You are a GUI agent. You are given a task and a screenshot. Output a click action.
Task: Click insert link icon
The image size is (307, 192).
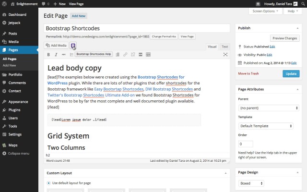point(125,55)
